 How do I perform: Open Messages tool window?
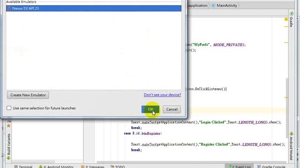point(95,167)
